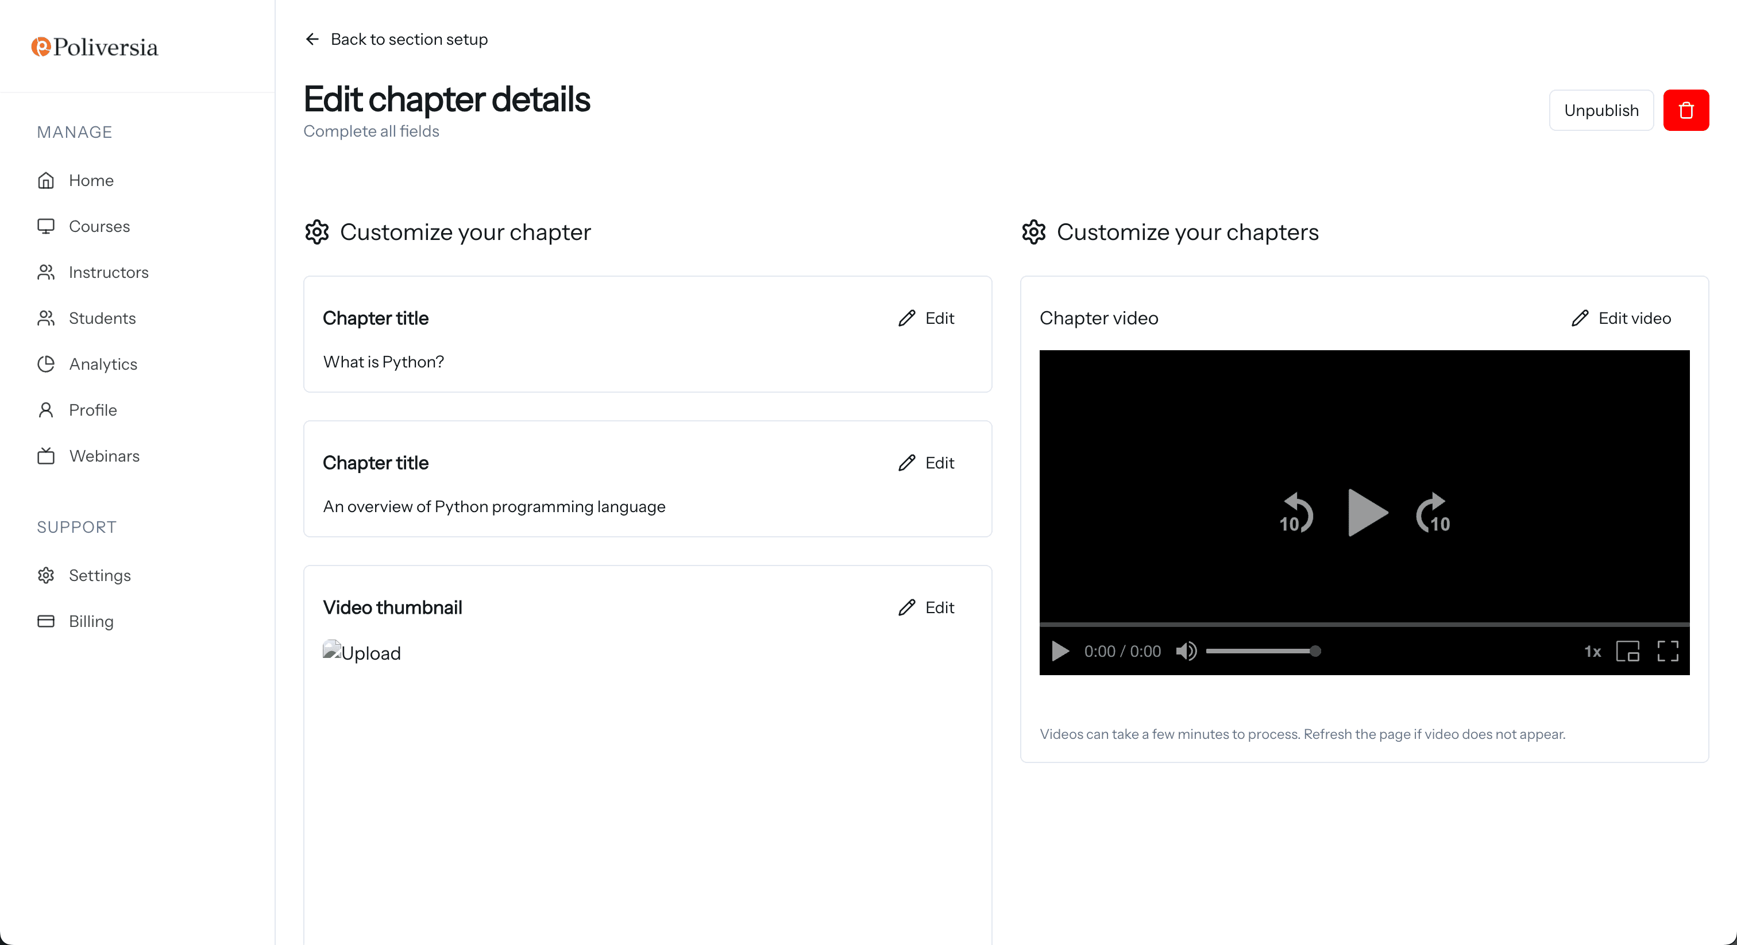Click the Instructors people icon
This screenshot has width=1737, height=945.
(x=46, y=272)
